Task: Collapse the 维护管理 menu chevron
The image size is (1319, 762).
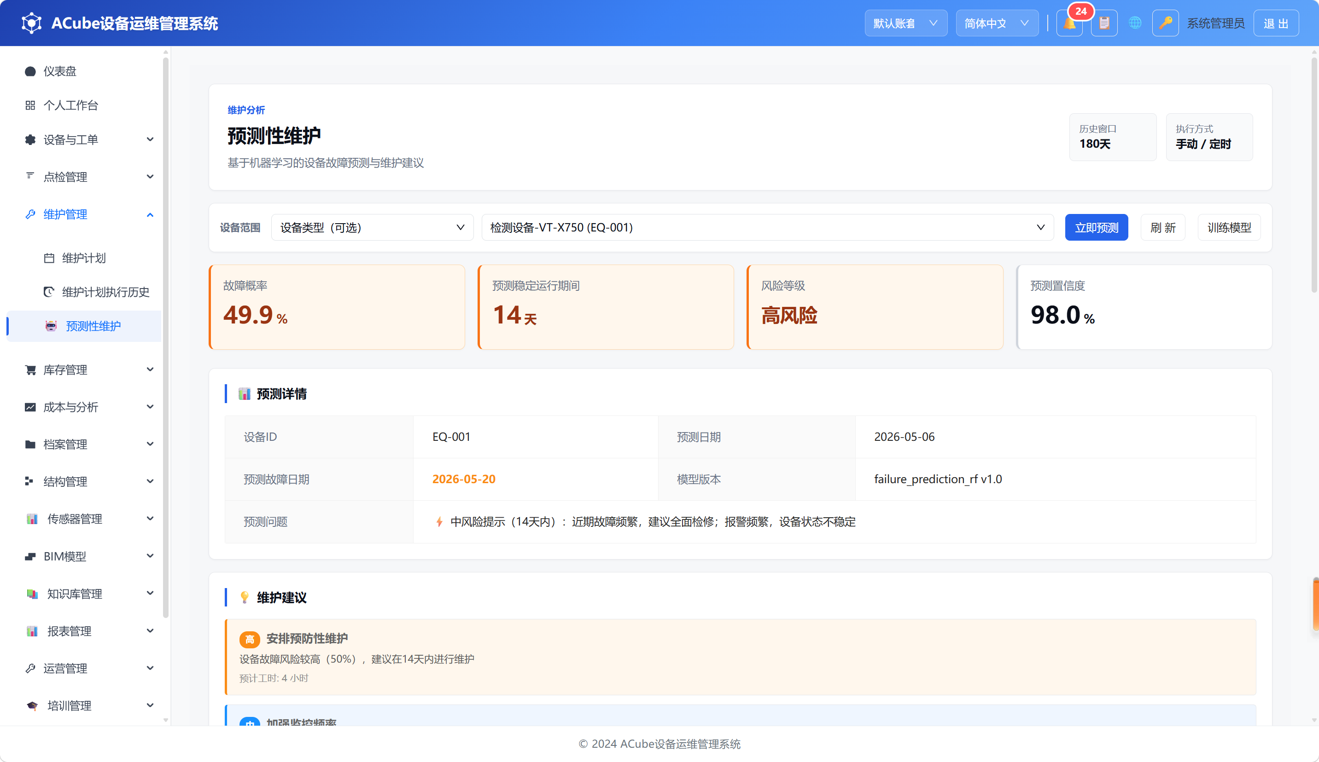Action: (x=150, y=214)
